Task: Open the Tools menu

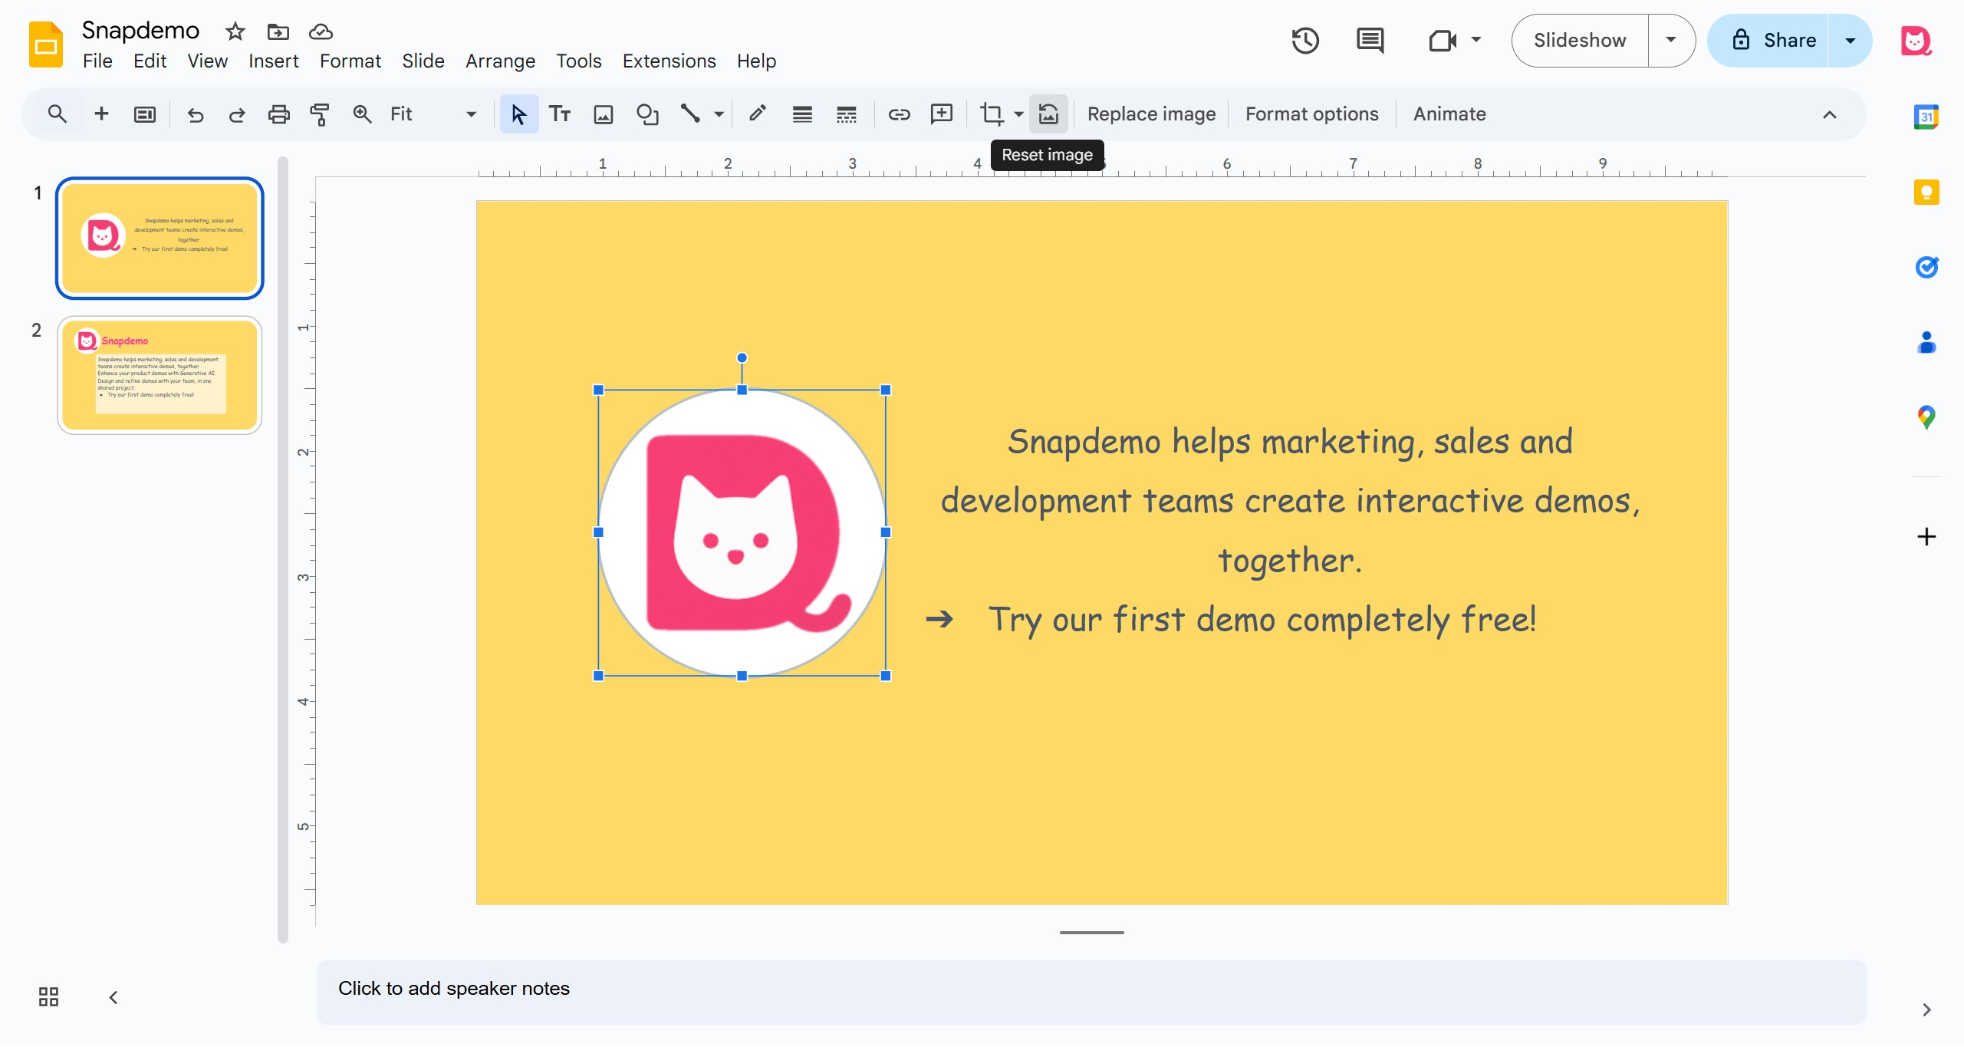Action: pyautogui.click(x=578, y=61)
